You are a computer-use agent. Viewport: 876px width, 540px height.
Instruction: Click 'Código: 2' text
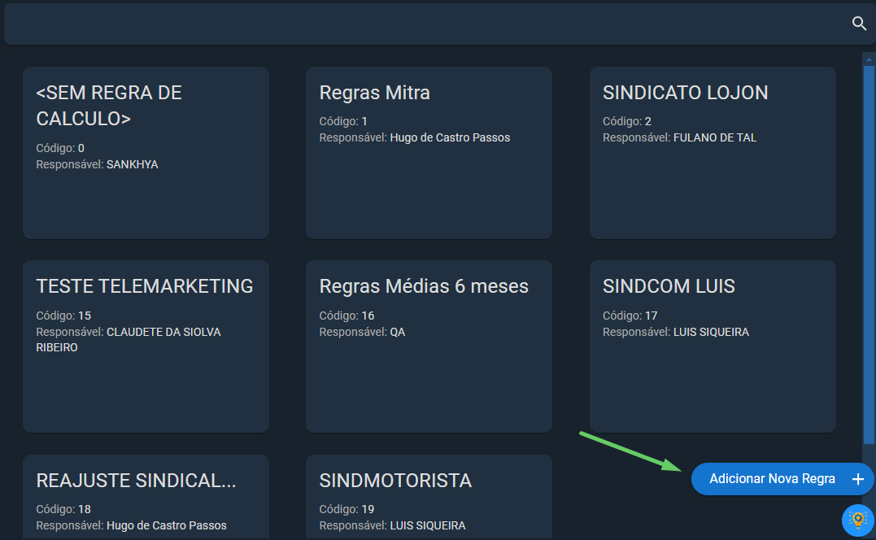click(627, 121)
